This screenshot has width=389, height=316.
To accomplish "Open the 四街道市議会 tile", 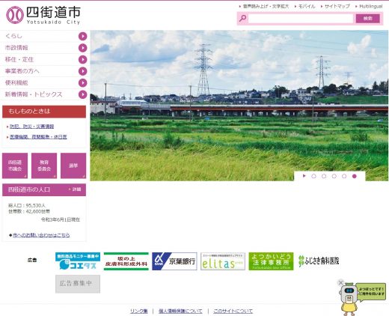I will 15,165.
